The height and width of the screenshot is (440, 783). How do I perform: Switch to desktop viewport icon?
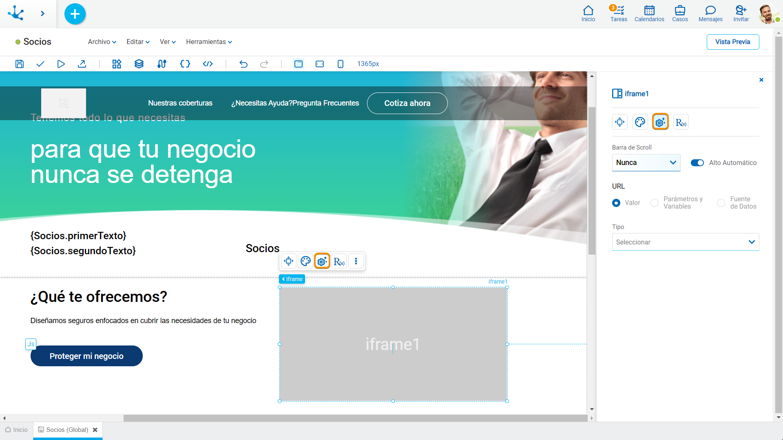pos(299,64)
